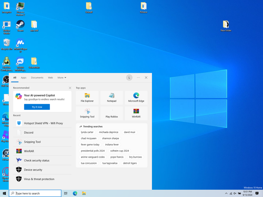
Task: Click the Try it now Copilot button
Action: [37, 107]
